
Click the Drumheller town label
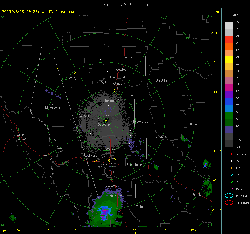(x=163, y=137)
